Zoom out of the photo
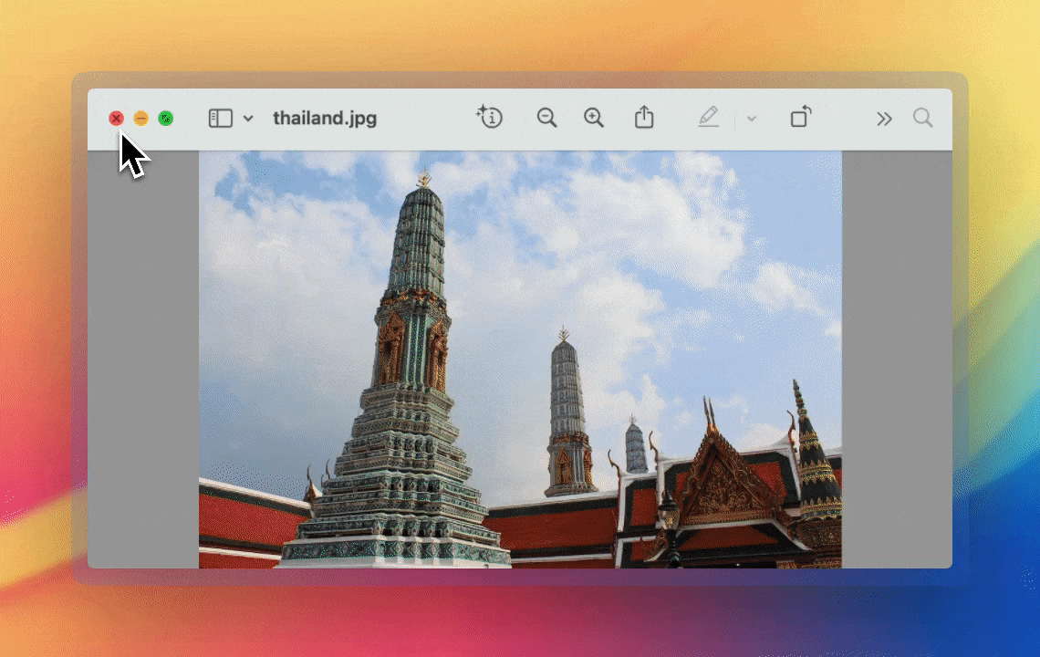1040x657 pixels. pos(546,118)
